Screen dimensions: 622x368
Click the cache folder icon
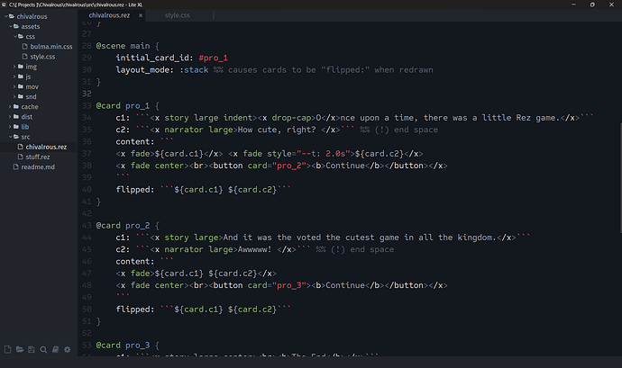(x=16, y=106)
